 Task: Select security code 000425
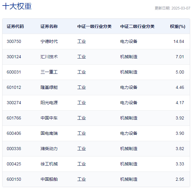coord(14,164)
